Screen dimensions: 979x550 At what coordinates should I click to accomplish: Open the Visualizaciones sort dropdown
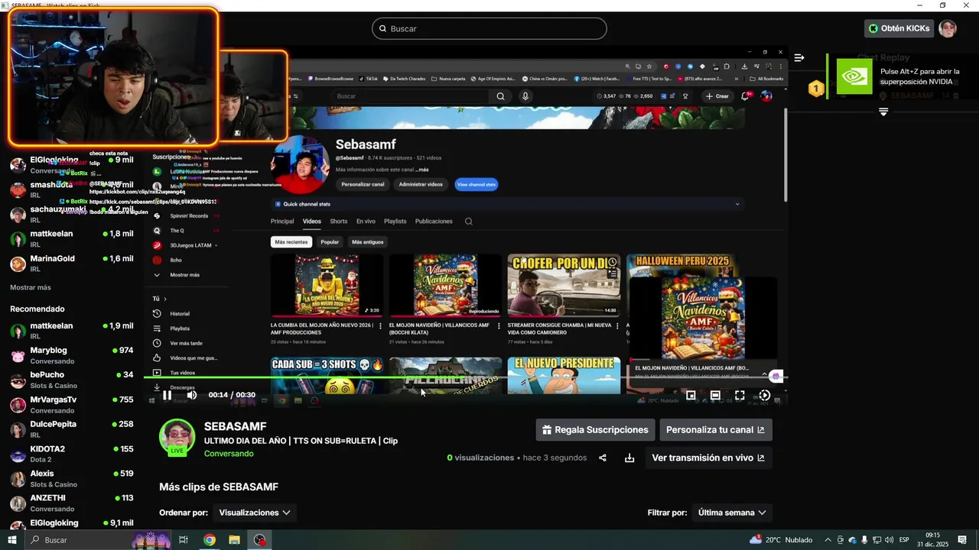click(x=255, y=513)
